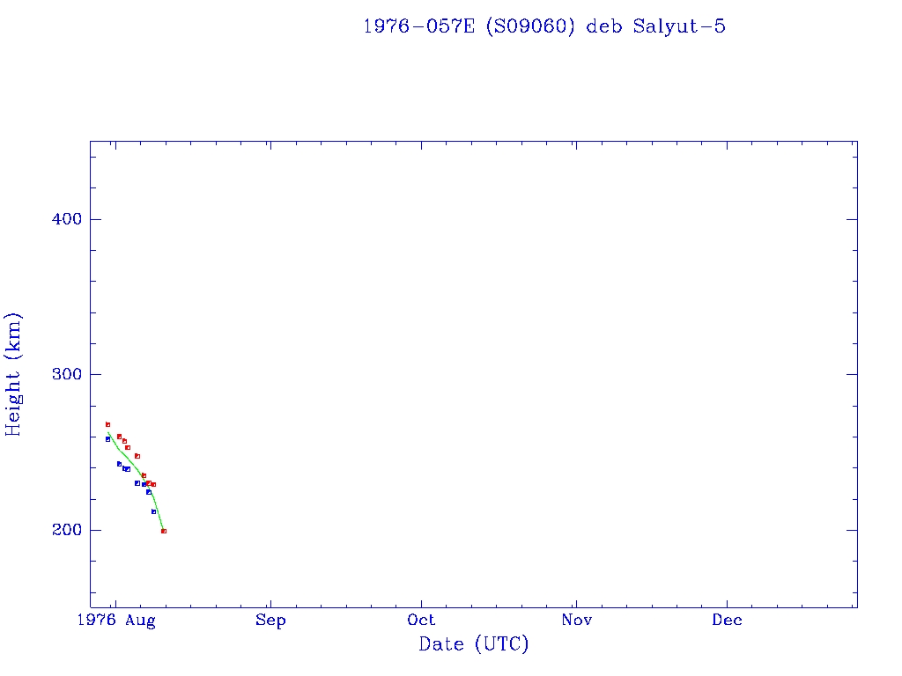Click the 'Height (km)' y-axis label

13,374
